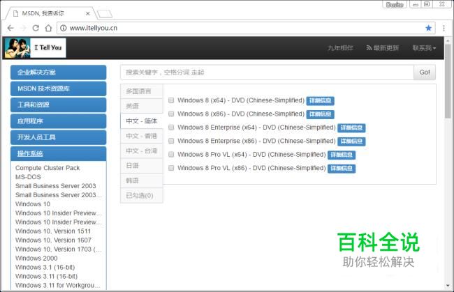Open Small Business Server 2003 entry

point(56,186)
